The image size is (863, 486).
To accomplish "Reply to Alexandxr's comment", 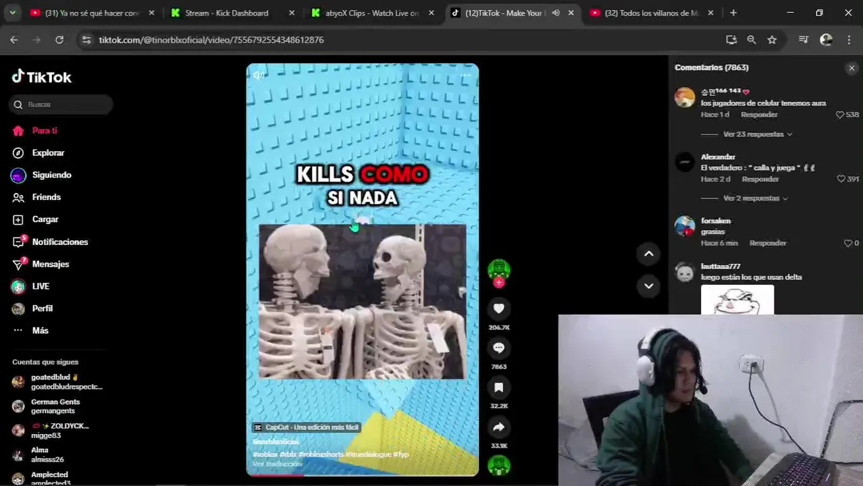I will pos(760,179).
